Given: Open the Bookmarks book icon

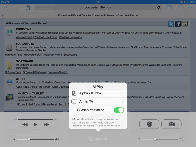Looking at the screenshot, I should click(169, 7).
